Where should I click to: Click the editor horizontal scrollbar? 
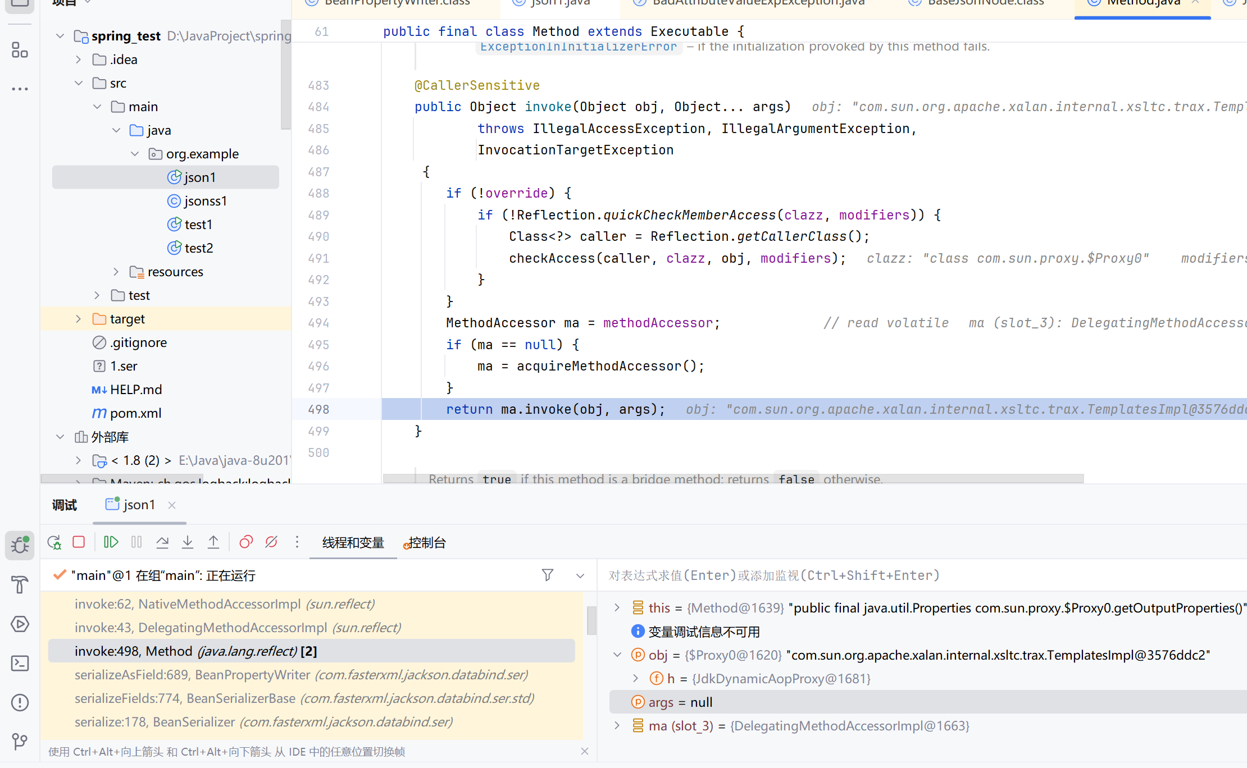coord(733,478)
